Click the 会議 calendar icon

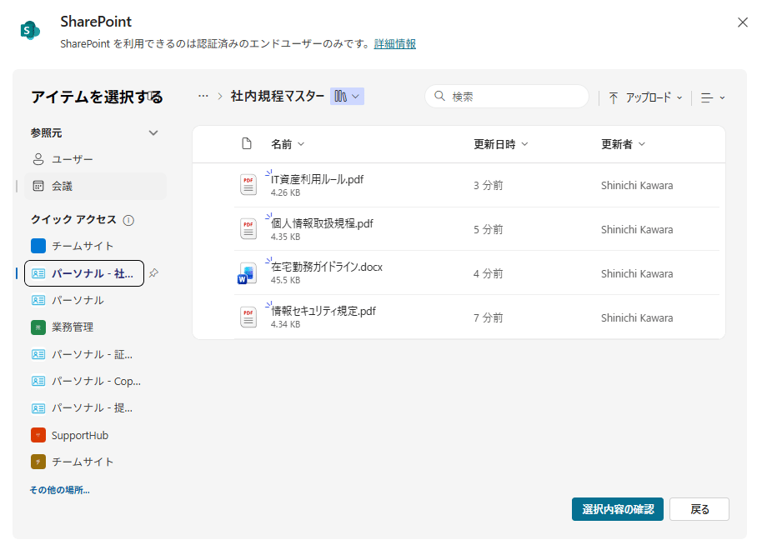pyautogui.click(x=38, y=187)
